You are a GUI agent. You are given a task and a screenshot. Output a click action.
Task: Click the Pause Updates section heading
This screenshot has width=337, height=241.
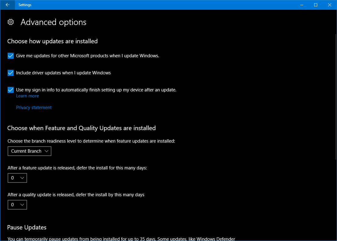27,227
